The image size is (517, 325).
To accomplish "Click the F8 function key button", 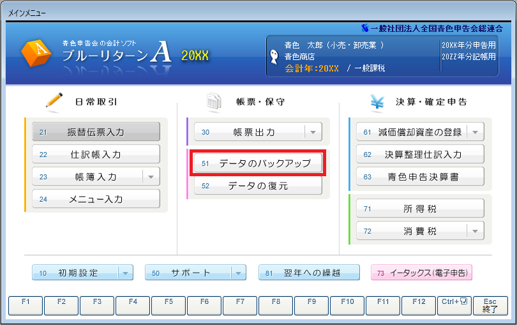I will 276,306.
